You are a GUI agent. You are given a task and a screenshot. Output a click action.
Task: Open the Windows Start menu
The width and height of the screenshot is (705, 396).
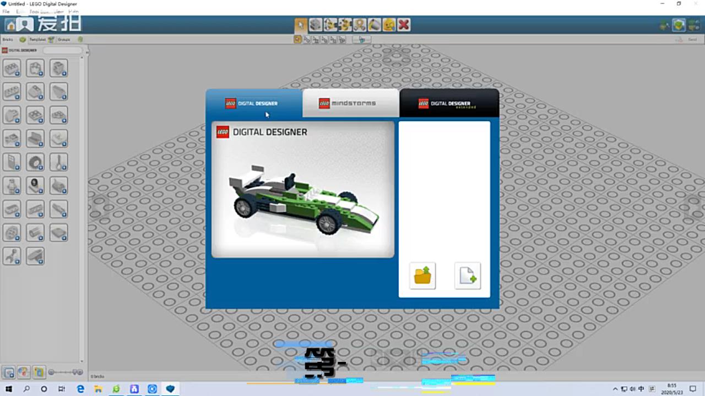(9, 389)
